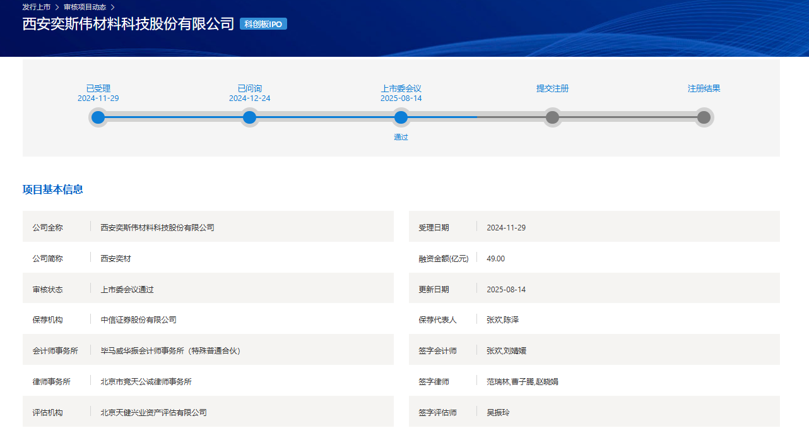
Task: Click the 已问询 timeline node circle
Action: [249, 117]
